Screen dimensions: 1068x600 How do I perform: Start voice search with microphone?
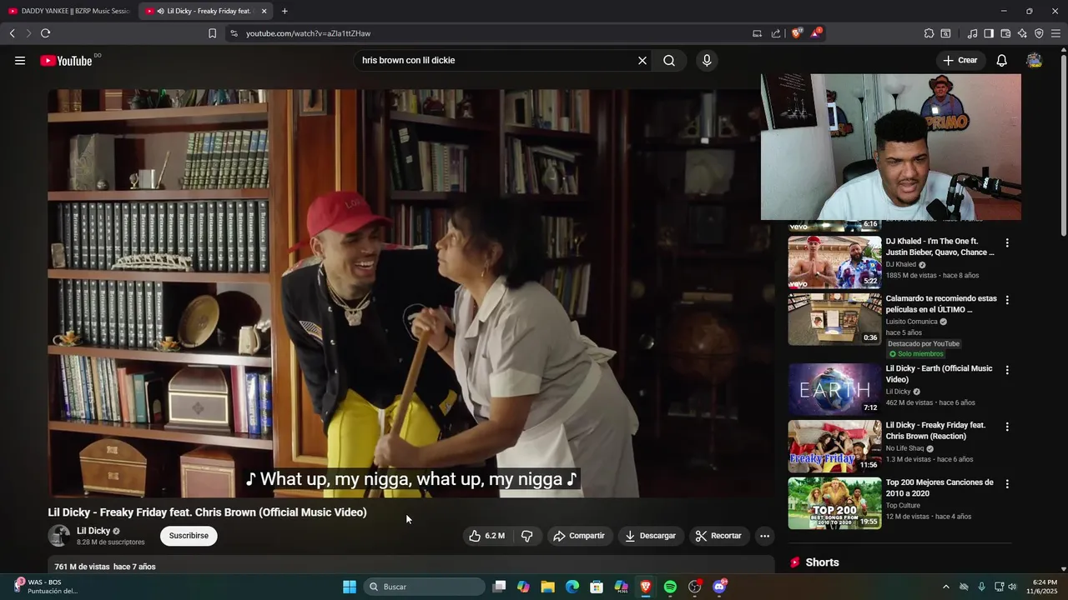click(707, 61)
